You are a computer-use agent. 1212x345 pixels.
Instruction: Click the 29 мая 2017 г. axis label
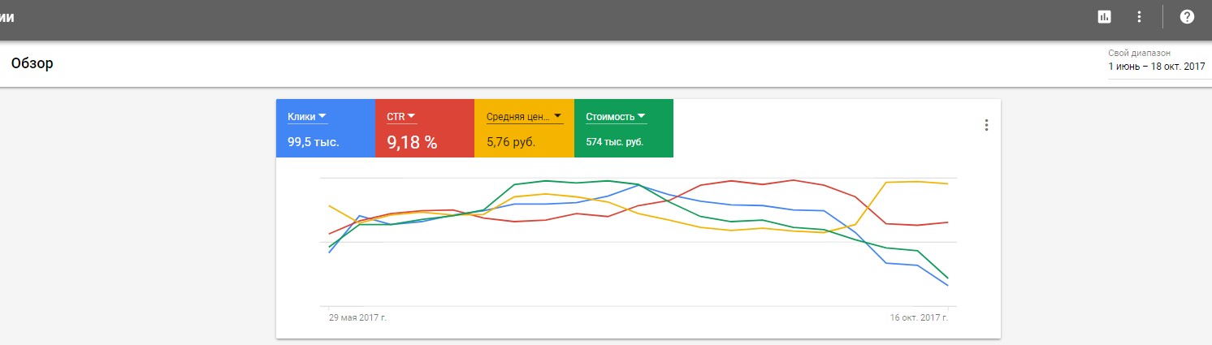[357, 317]
